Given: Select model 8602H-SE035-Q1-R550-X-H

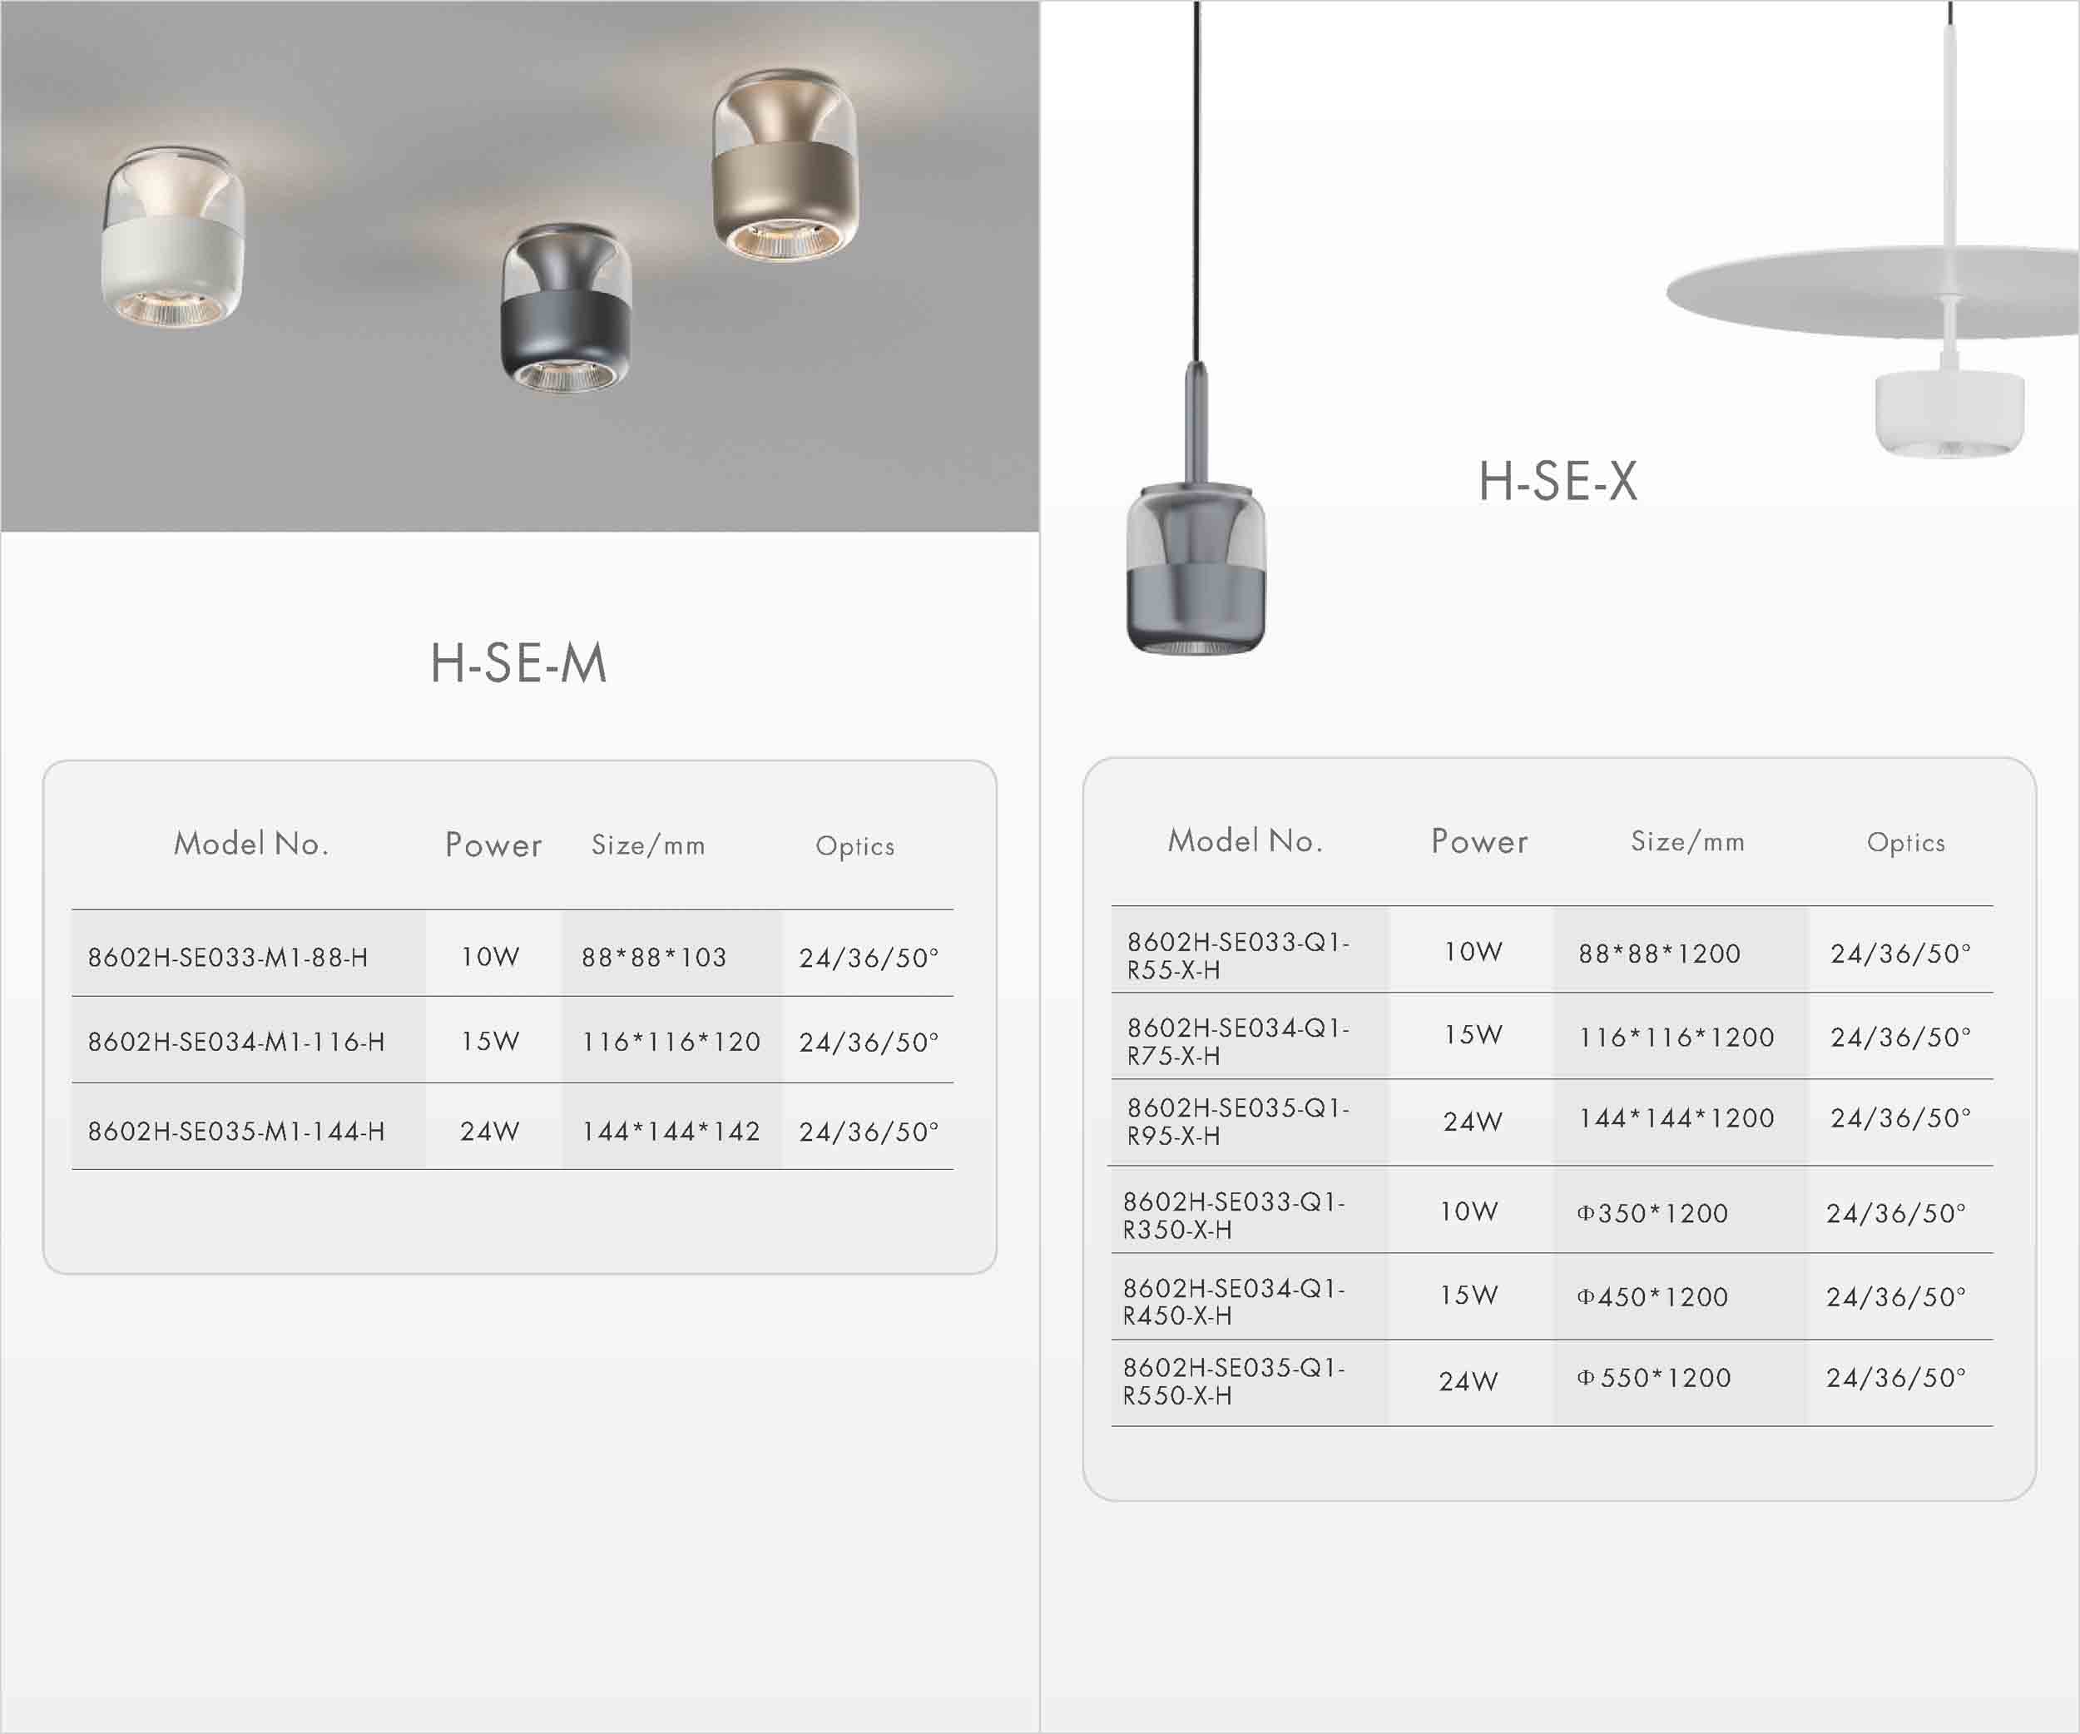Looking at the screenshot, I should [x=1234, y=1380].
